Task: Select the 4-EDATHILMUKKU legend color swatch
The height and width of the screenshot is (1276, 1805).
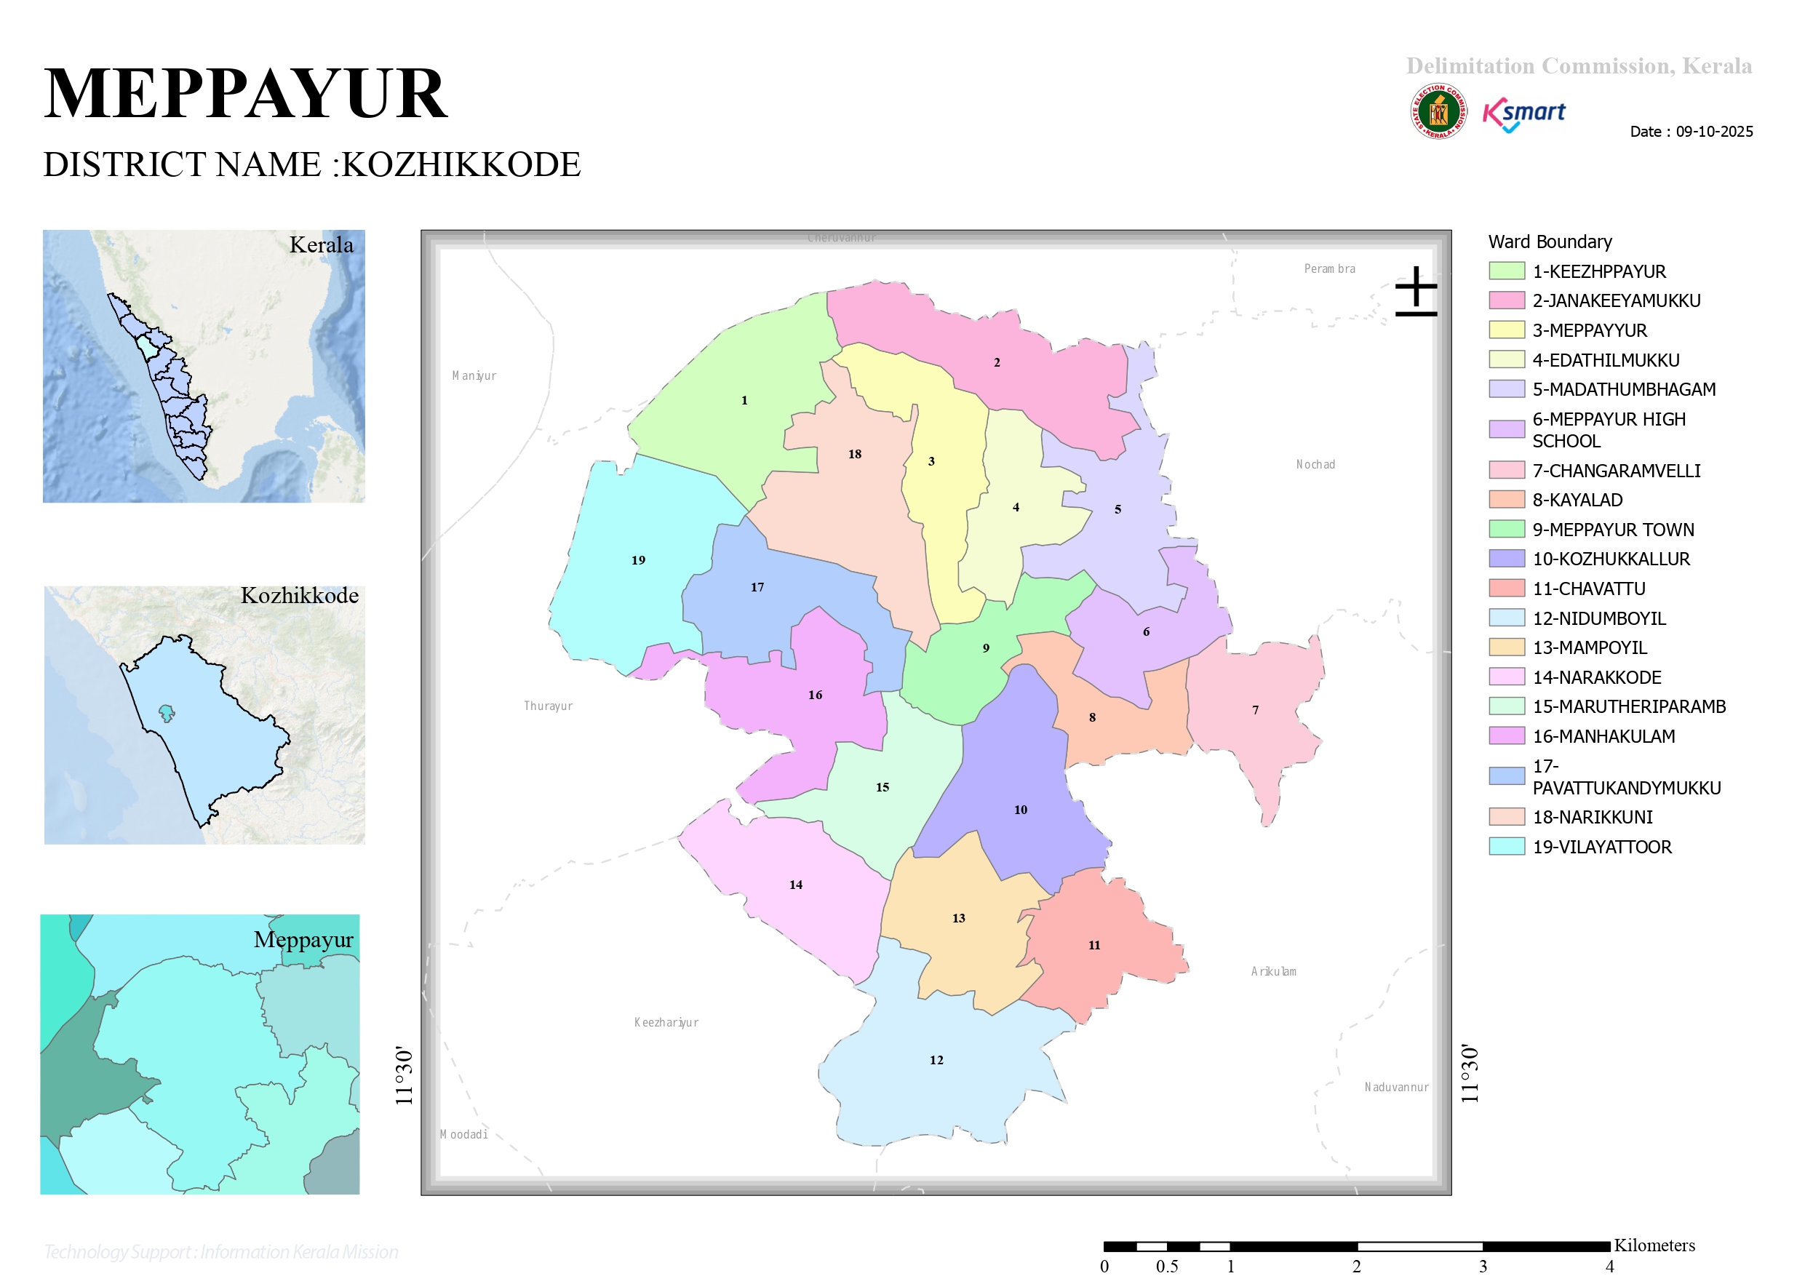Action: click(x=1506, y=360)
